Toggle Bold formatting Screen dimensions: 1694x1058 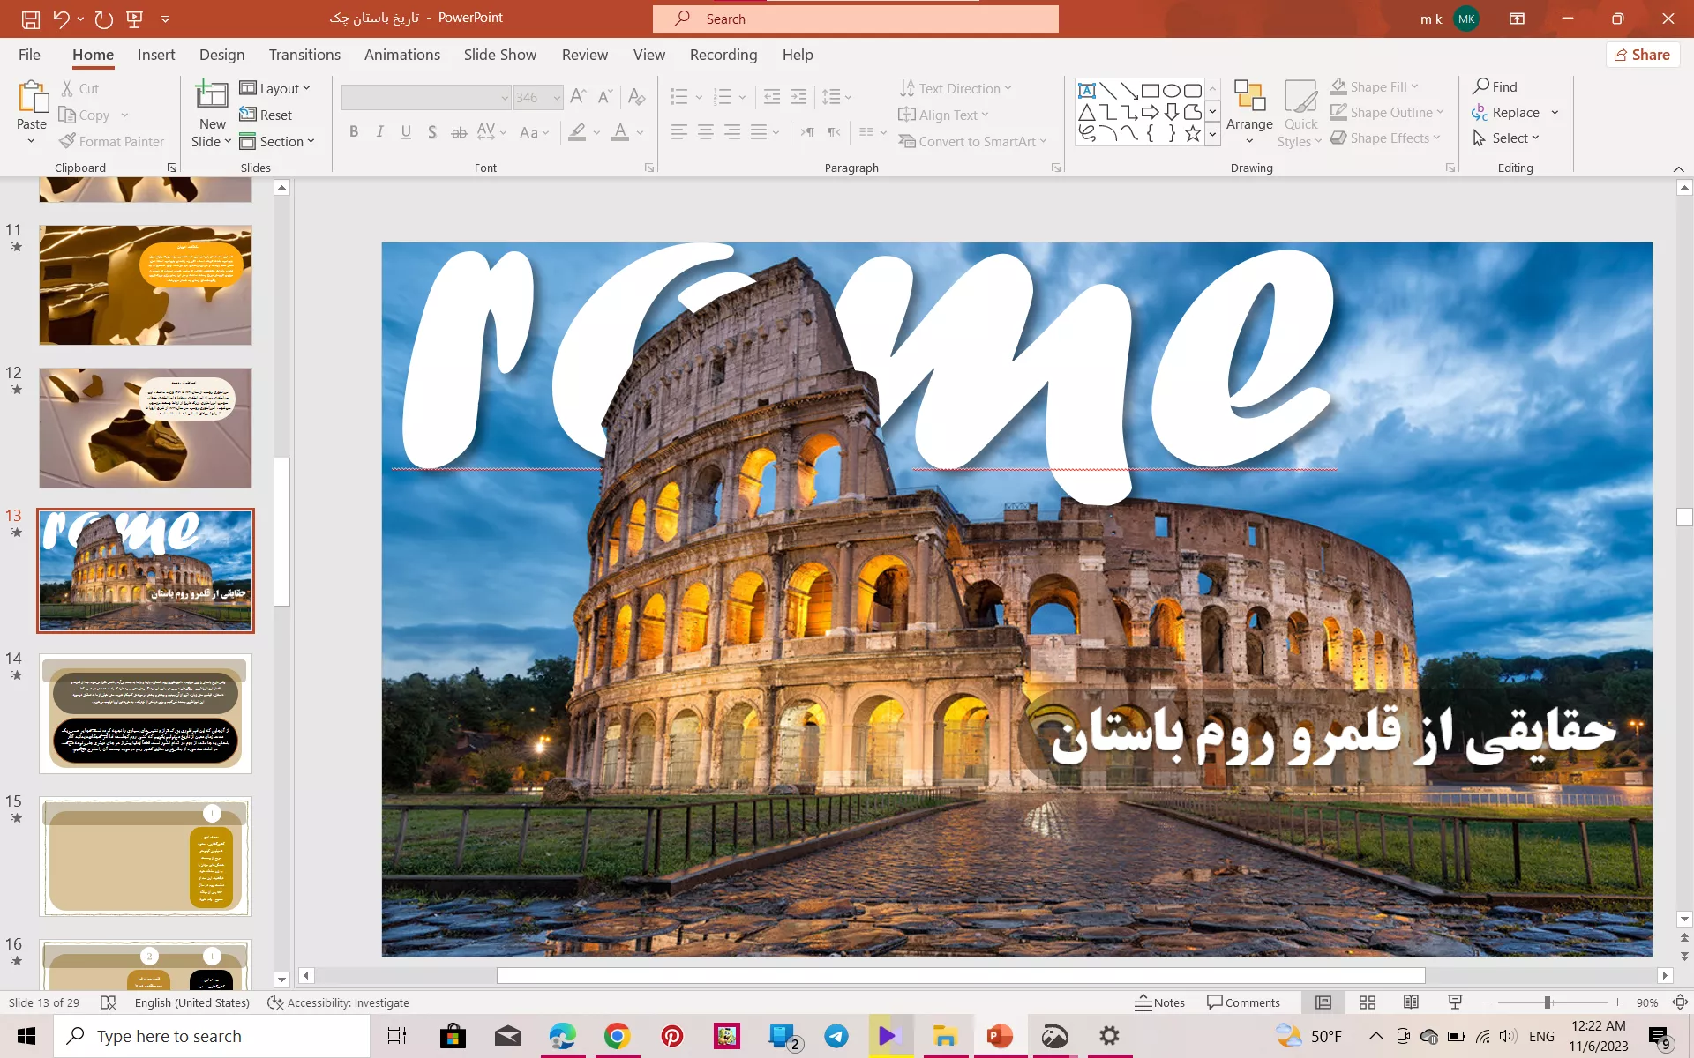point(354,132)
